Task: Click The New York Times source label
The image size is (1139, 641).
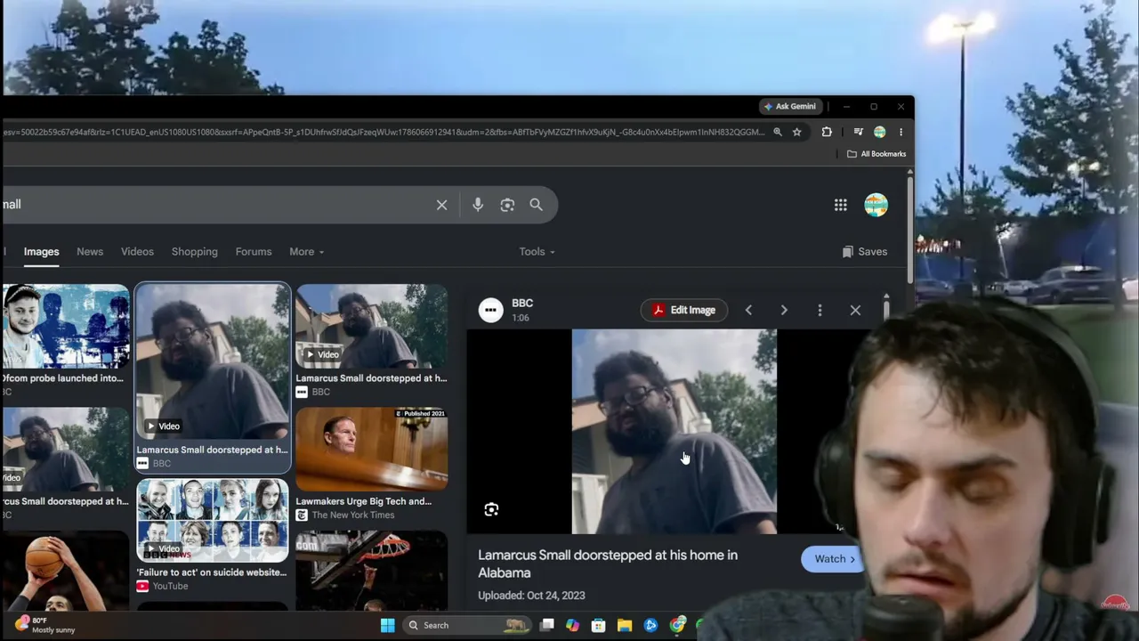Action: coord(353,515)
